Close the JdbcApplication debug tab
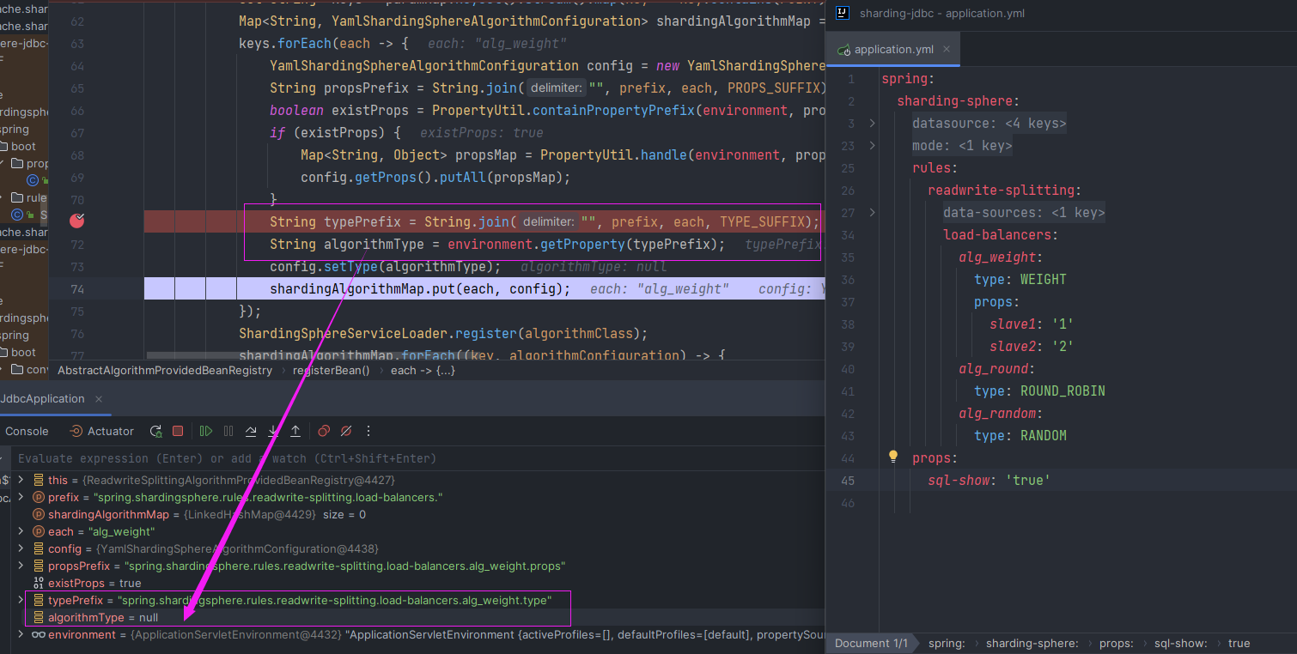The image size is (1297, 654). point(98,399)
